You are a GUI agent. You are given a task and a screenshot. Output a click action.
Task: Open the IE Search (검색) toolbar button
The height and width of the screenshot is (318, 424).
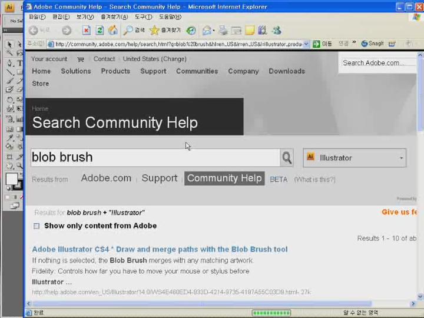tap(134, 30)
